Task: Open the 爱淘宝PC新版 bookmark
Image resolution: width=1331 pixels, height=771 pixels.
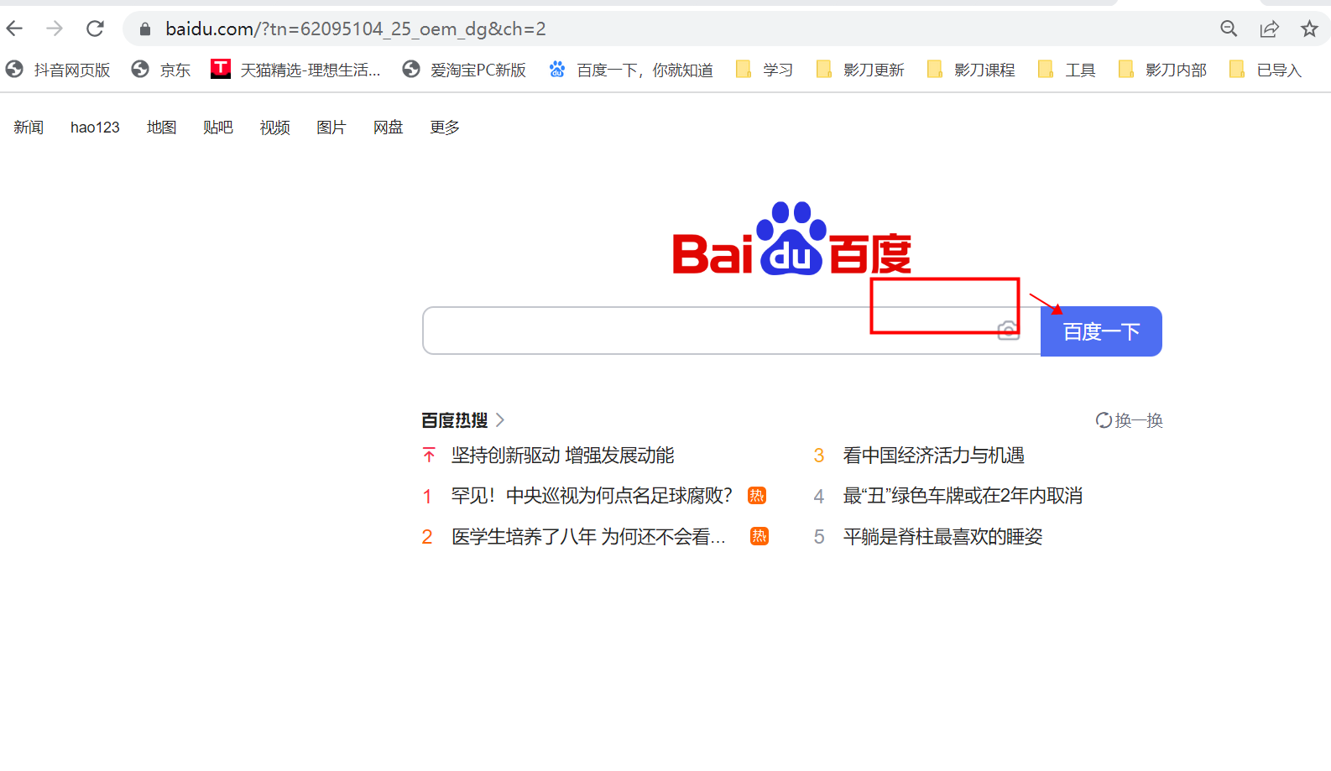Action: [x=464, y=70]
